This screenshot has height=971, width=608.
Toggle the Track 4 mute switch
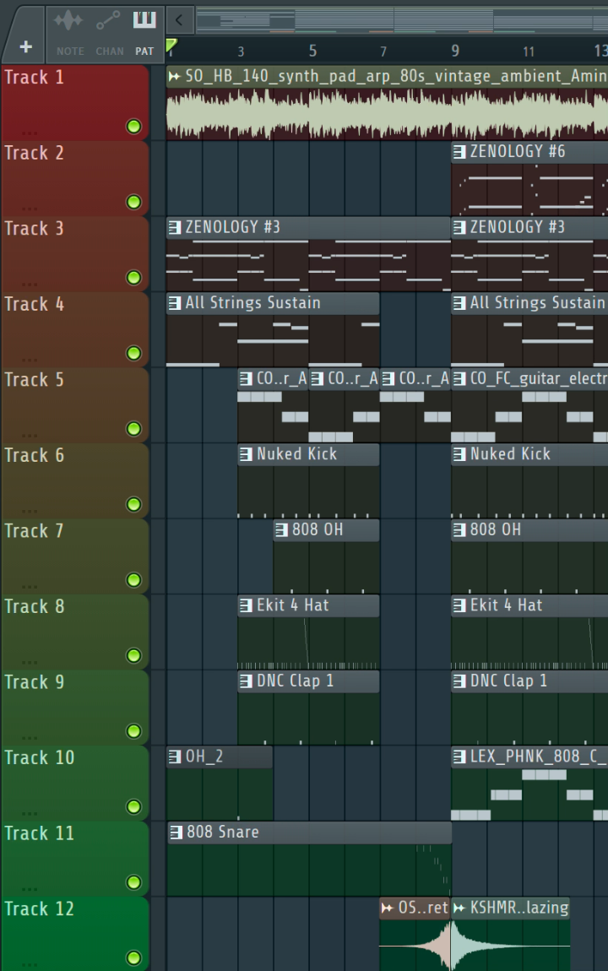(133, 353)
